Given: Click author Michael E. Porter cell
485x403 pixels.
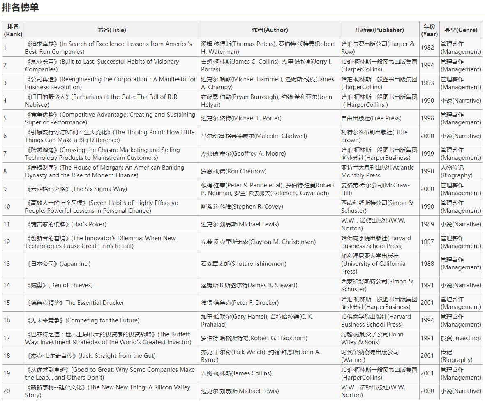Looking at the screenshot, I should pyautogui.click(x=270, y=118).
